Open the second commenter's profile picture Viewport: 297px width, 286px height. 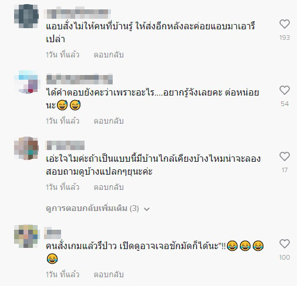26,82
